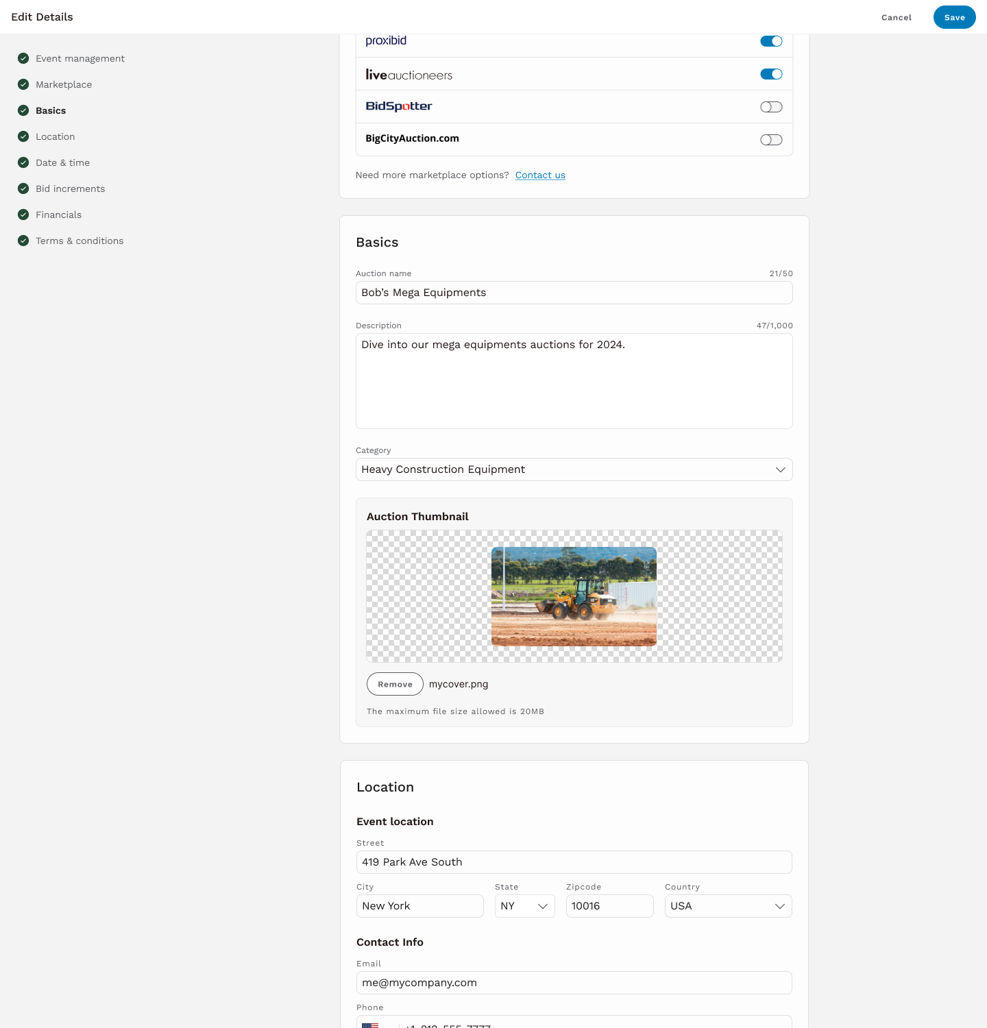Click the checkmark icon next to Marketplace

click(x=23, y=84)
